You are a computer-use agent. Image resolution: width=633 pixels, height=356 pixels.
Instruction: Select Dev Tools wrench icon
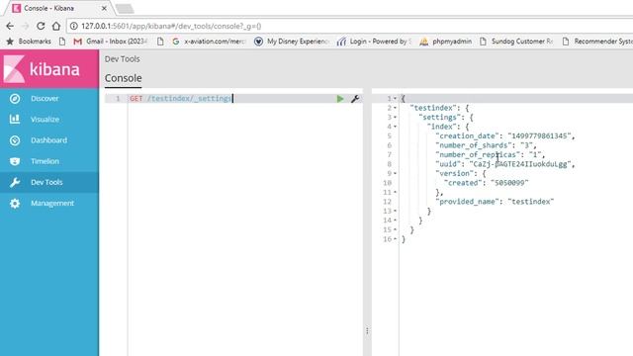pyautogui.click(x=15, y=182)
